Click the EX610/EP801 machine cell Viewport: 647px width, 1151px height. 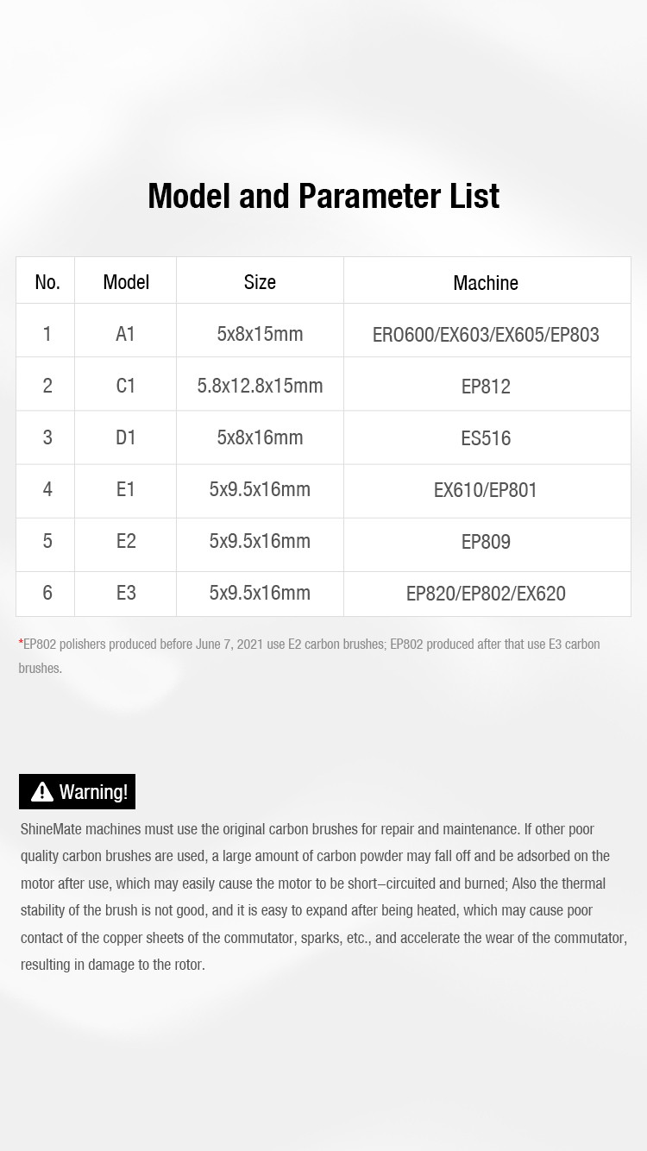[487, 490]
